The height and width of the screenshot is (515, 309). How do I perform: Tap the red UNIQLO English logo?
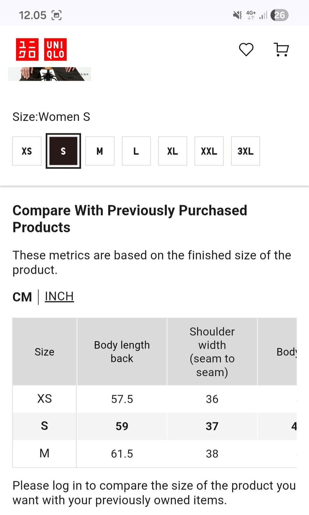(x=55, y=50)
